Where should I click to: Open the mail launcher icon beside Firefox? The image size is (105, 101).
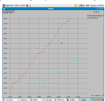(x=30, y=6)
